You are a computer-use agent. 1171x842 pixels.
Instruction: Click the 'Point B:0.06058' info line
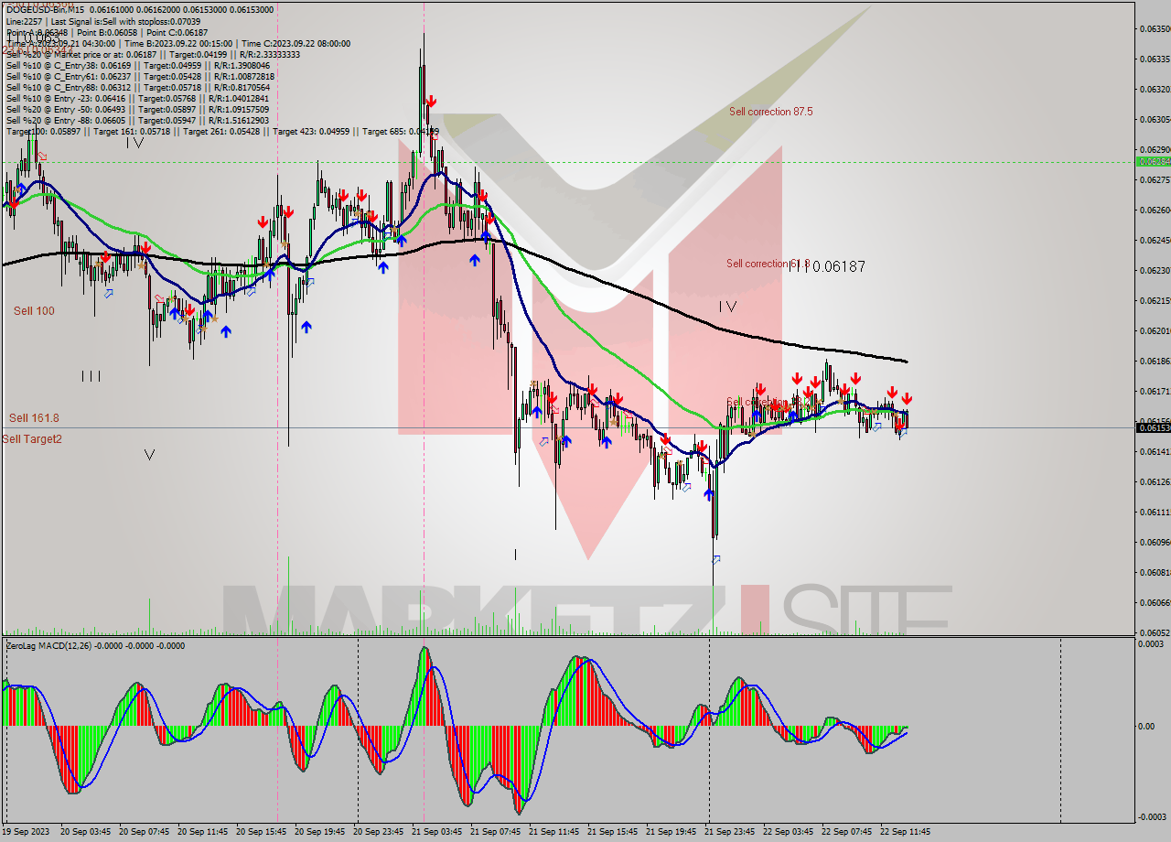109,32
